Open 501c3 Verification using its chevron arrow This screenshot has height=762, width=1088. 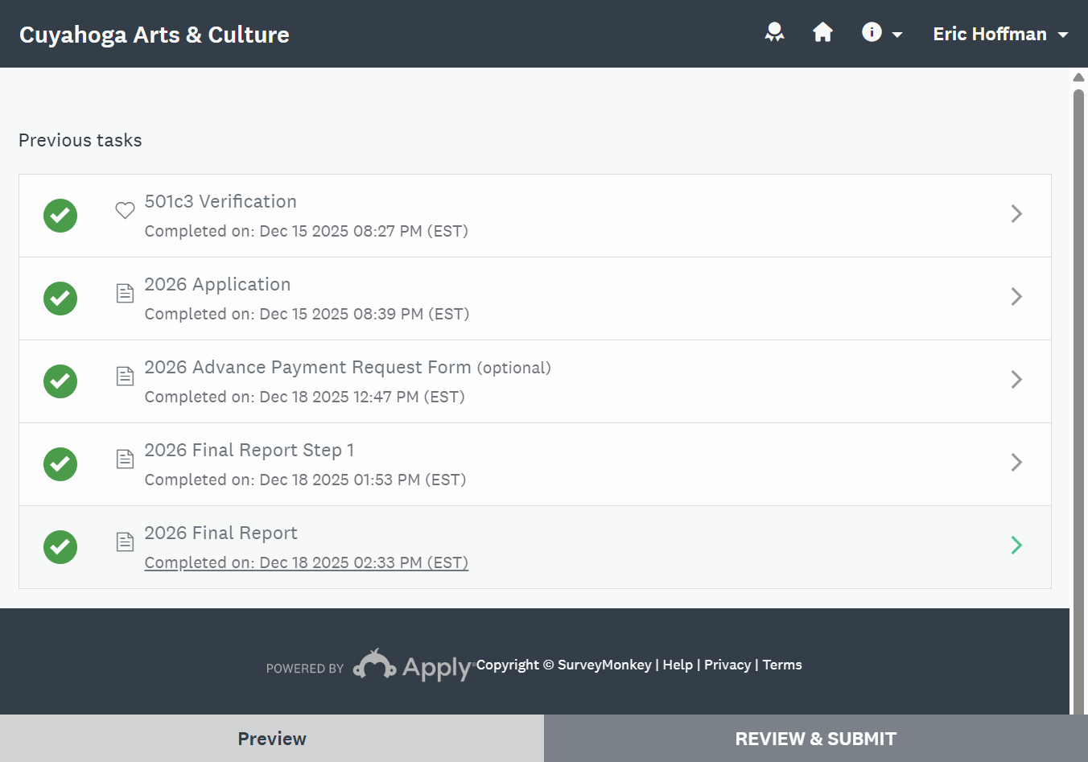click(x=1016, y=213)
